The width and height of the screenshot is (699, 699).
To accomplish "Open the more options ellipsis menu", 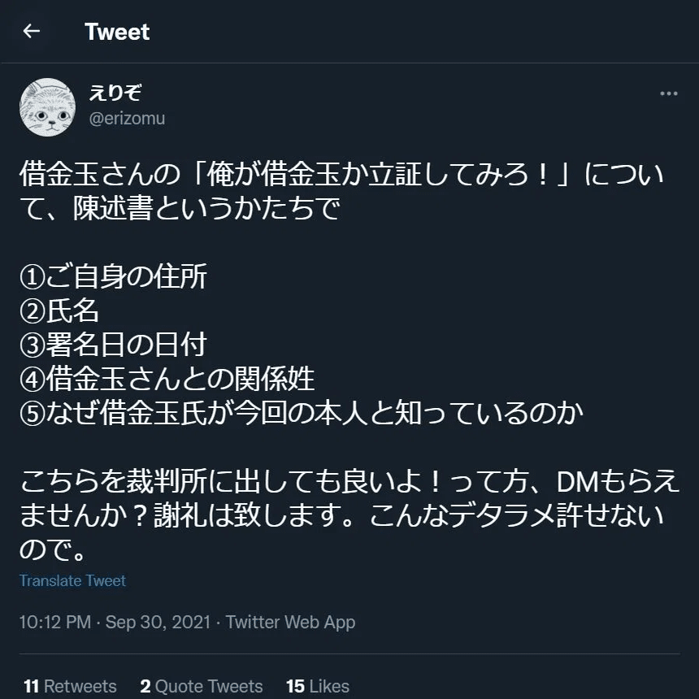I will [668, 94].
